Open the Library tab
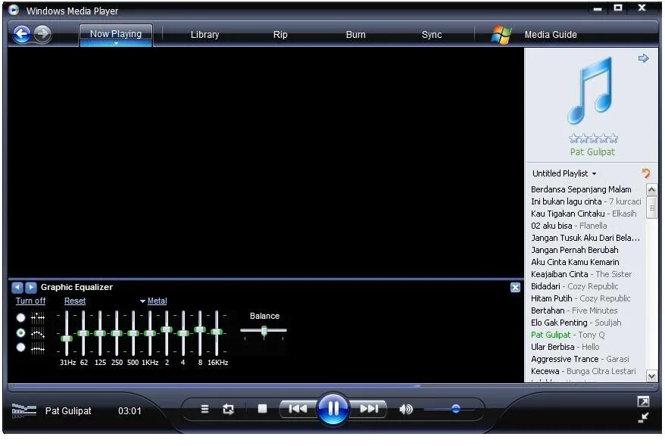 (x=204, y=35)
